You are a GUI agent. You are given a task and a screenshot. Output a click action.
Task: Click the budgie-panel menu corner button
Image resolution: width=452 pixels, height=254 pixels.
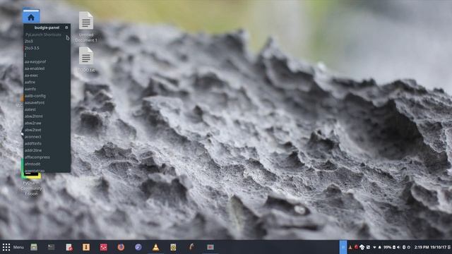pos(66,28)
